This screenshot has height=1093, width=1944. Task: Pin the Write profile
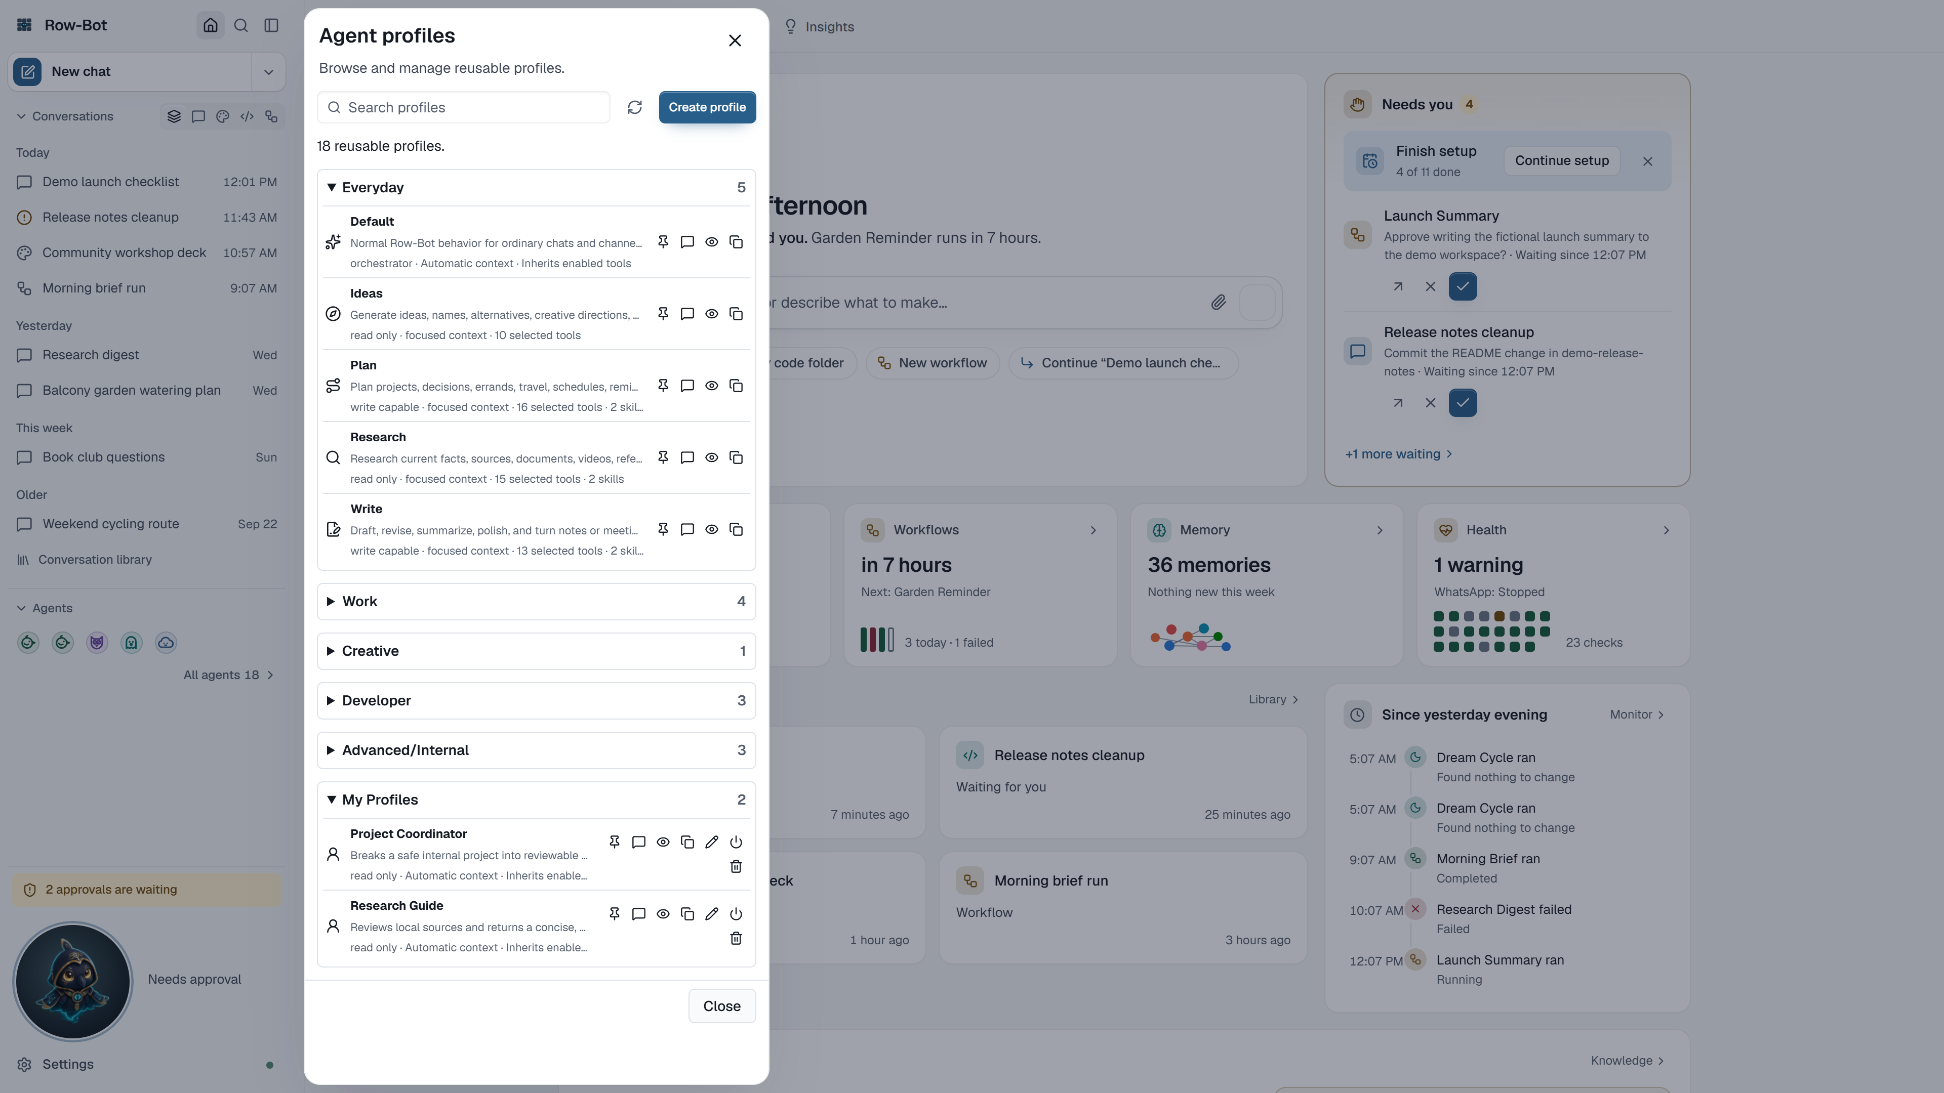coord(663,529)
